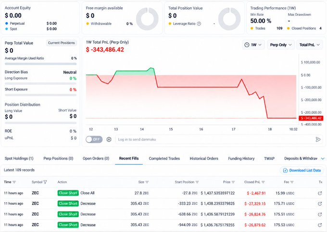Sort by Fee column icon

click(x=292, y=182)
